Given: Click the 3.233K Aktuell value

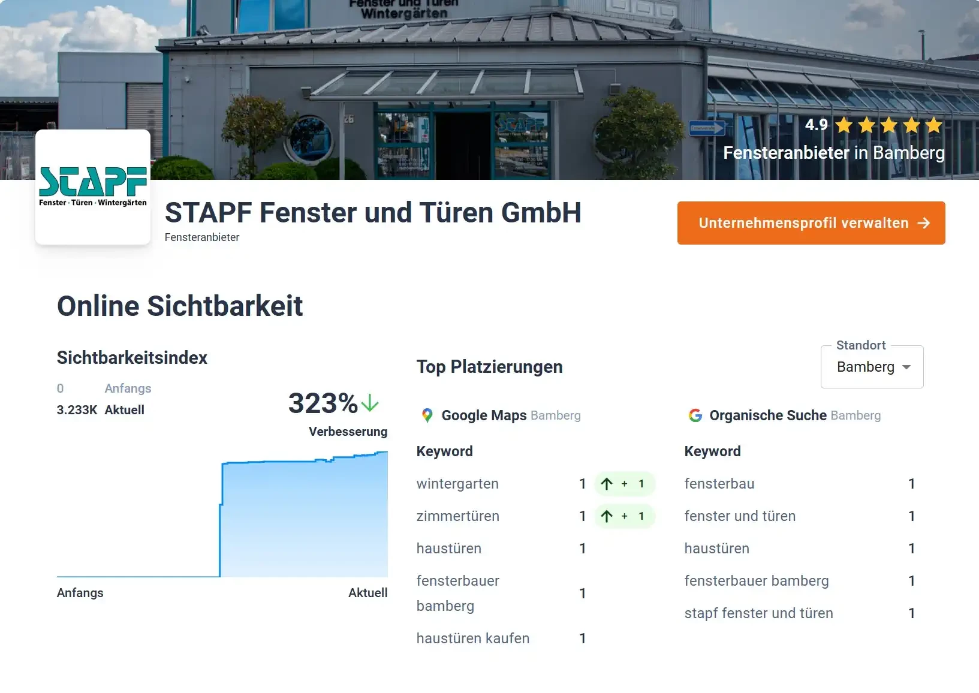Looking at the screenshot, I should click(101, 410).
